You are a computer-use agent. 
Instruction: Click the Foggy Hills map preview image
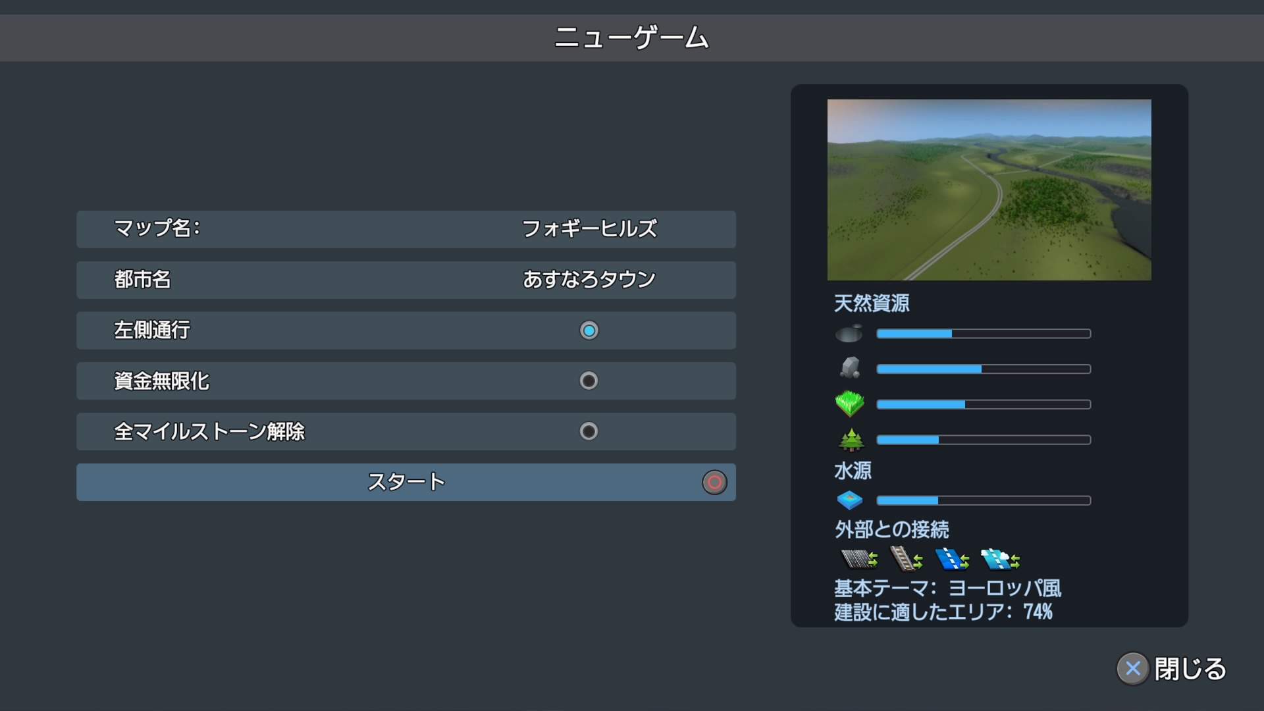(x=989, y=190)
